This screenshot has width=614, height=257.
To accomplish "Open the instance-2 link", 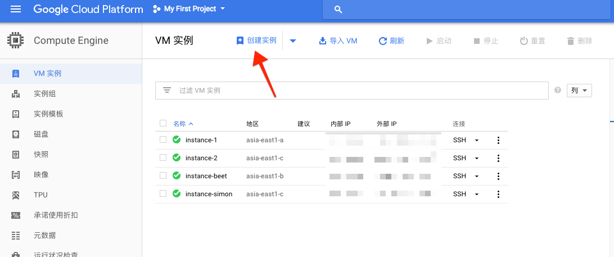I will [201, 158].
